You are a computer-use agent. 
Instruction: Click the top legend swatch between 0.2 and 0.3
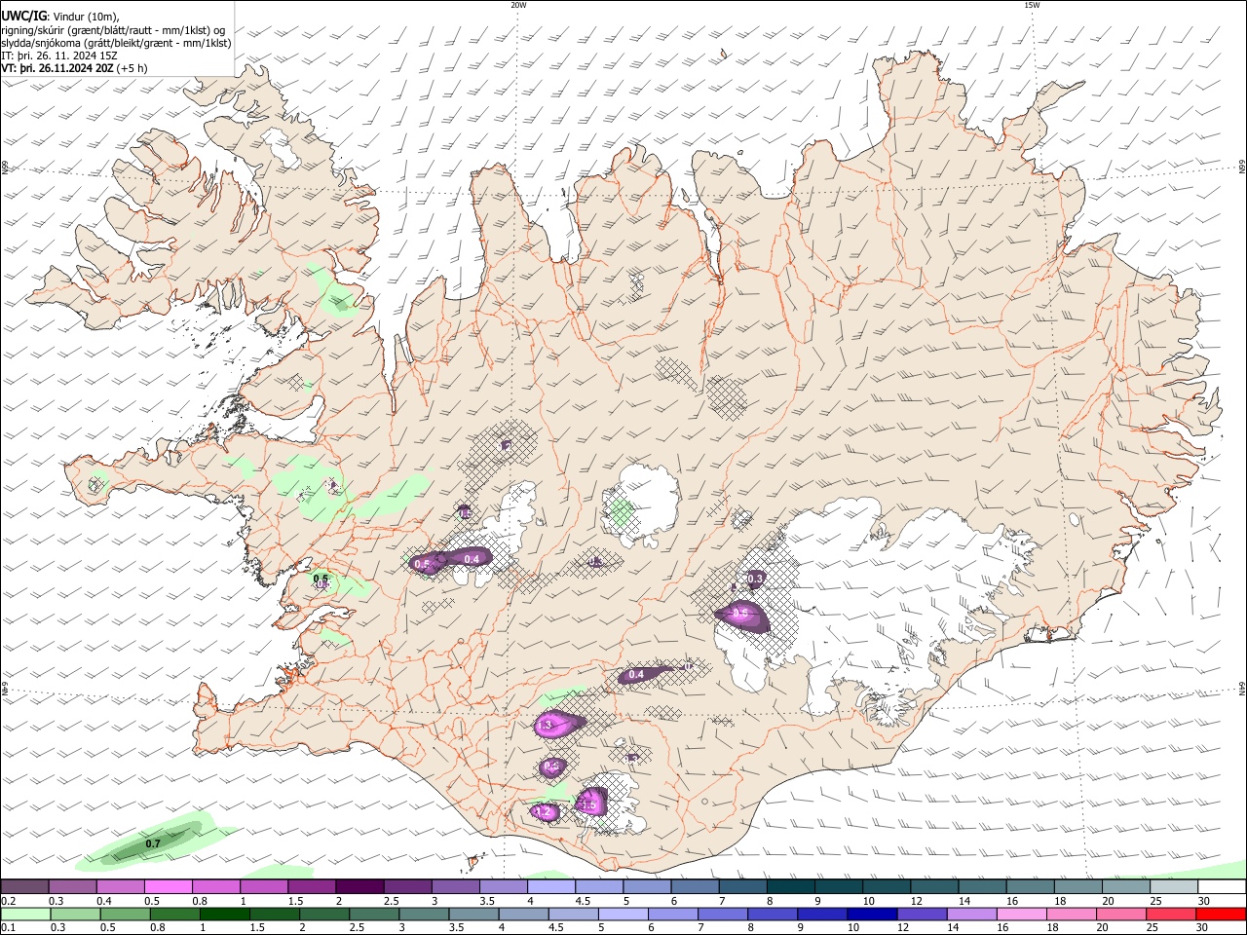[x=24, y=886]
